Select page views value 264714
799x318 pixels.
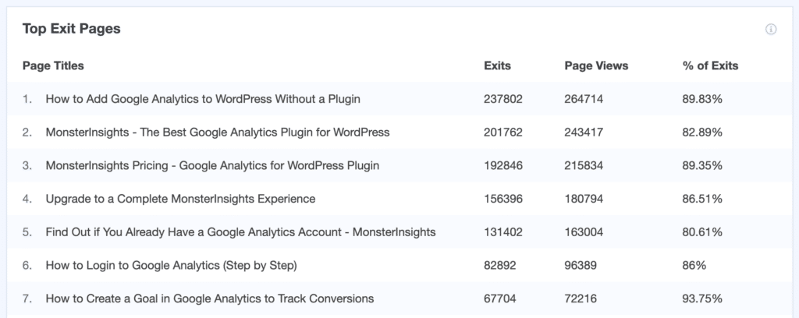point(584,99)
